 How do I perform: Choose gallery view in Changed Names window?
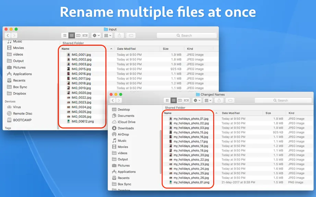point(186,100)
